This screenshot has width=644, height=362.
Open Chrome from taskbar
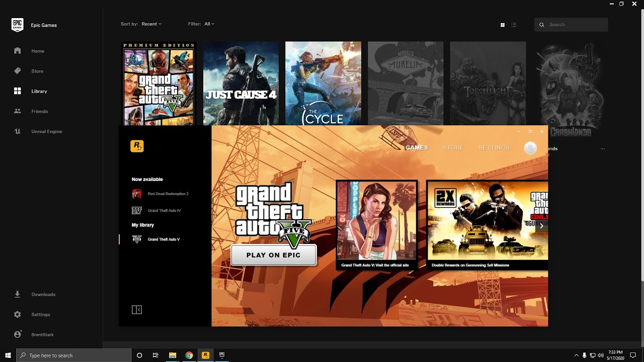(x=189, y=355)
